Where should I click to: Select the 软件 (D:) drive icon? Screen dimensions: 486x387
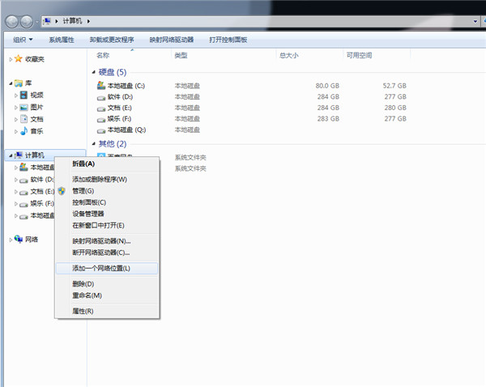tap(101, 96)
